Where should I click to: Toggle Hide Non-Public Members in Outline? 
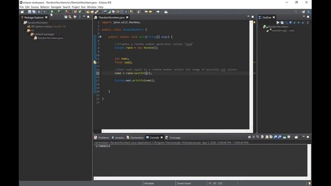[299, 23]
